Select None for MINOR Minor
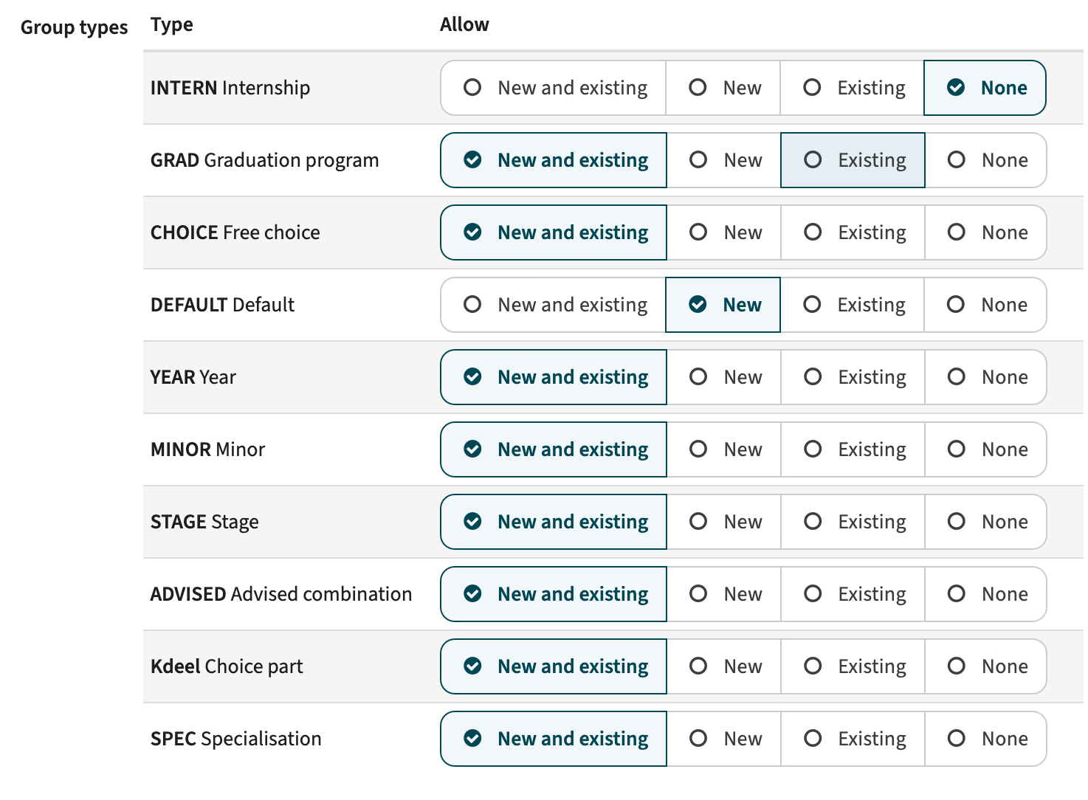Screen dimensions: 1088x800 coord(985,449)
